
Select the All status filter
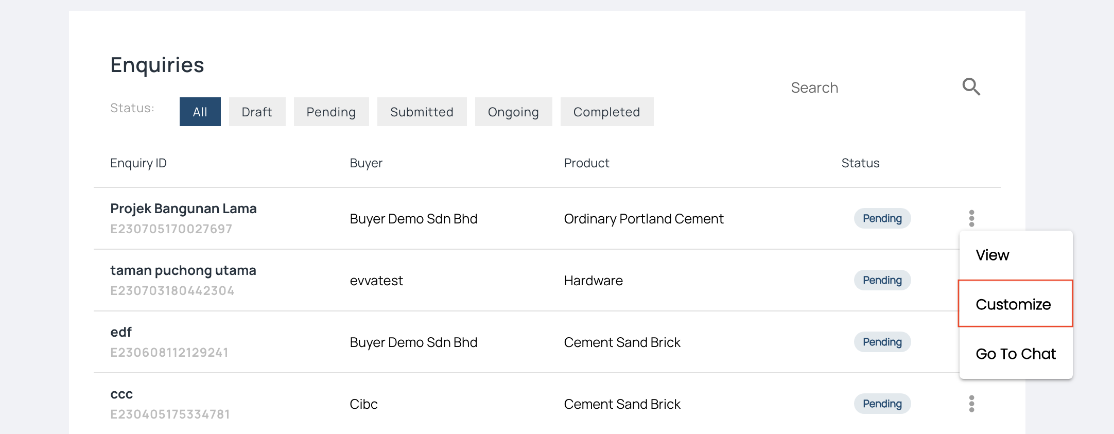tap(200, 112)
